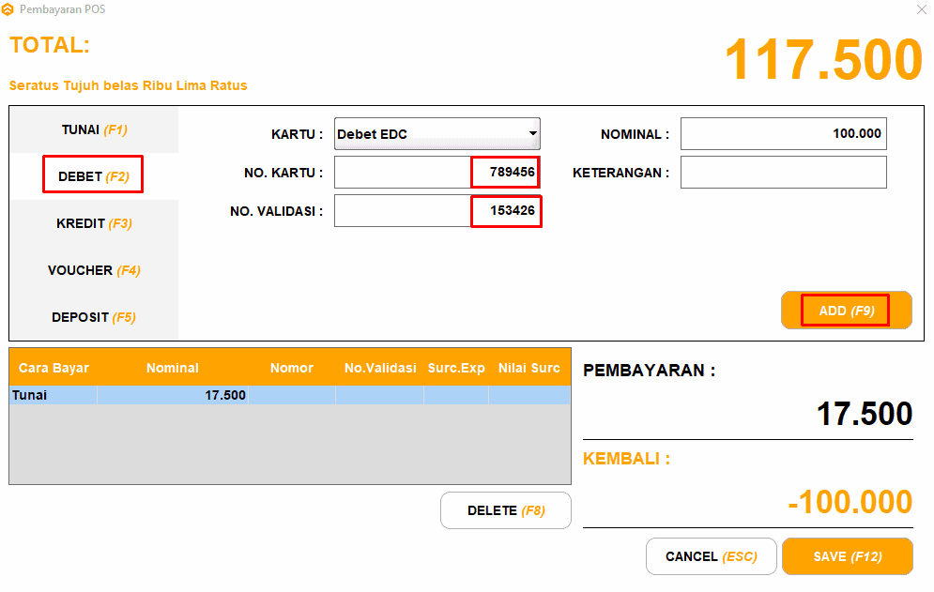
Task: Click the -100.000 KEMBALI value
Action: click(x=850, y=502)
